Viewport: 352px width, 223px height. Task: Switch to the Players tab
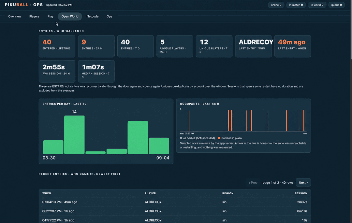pyautogui.click(x=34, y=16)
